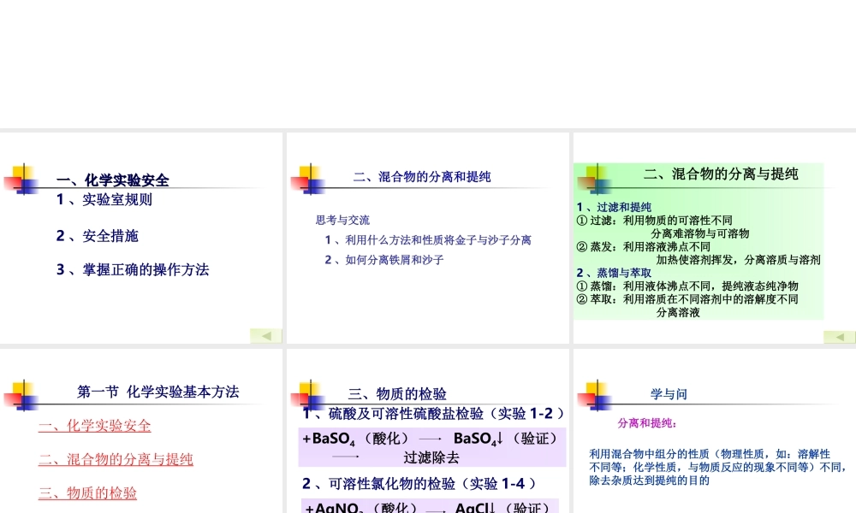The height and width of the screenshot is (513, 856).
Task: Click the text 过滤除去
Action: coord(431,458)
